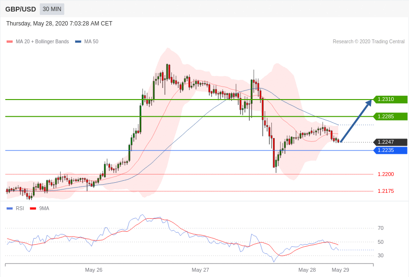Click the 'May 29' date axis label
409x277 pixels.
[x=340, y=270]
